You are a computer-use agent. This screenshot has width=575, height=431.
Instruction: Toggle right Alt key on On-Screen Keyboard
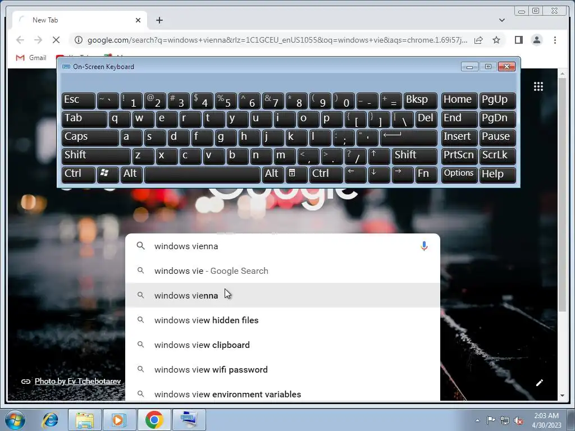coord(273,175)
